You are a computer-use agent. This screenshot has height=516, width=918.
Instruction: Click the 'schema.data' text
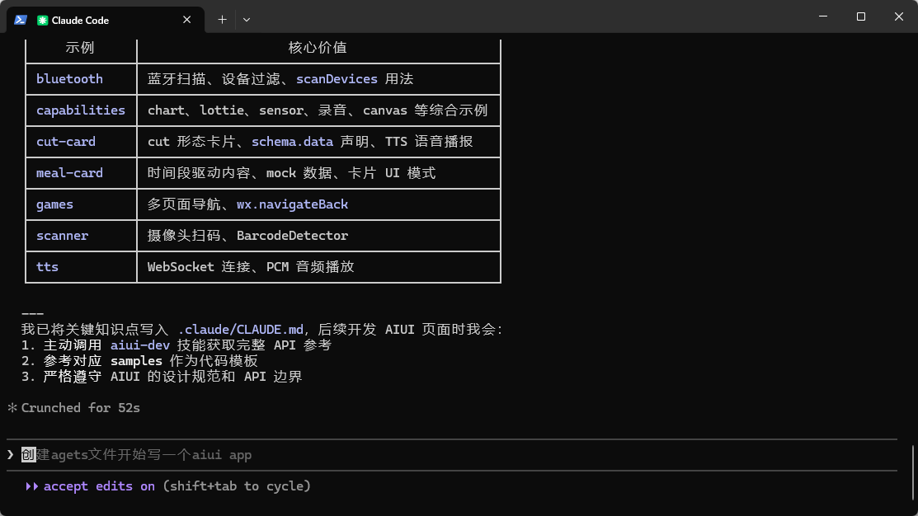292,142
